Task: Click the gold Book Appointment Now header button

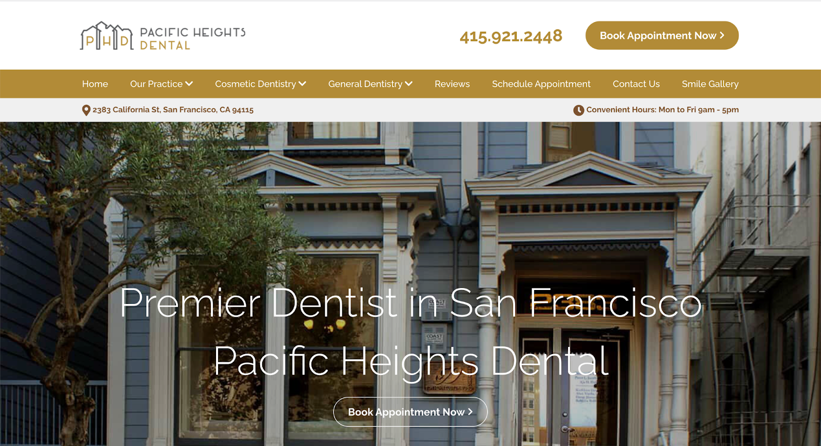Action: coord(662,35)
